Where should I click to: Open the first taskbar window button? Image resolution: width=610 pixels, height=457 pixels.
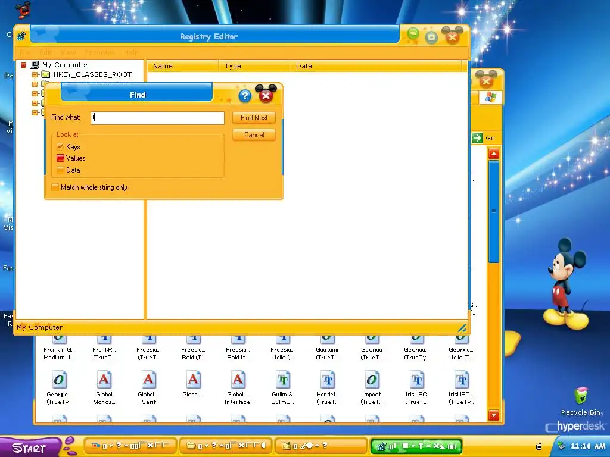(x=130, y=446)
